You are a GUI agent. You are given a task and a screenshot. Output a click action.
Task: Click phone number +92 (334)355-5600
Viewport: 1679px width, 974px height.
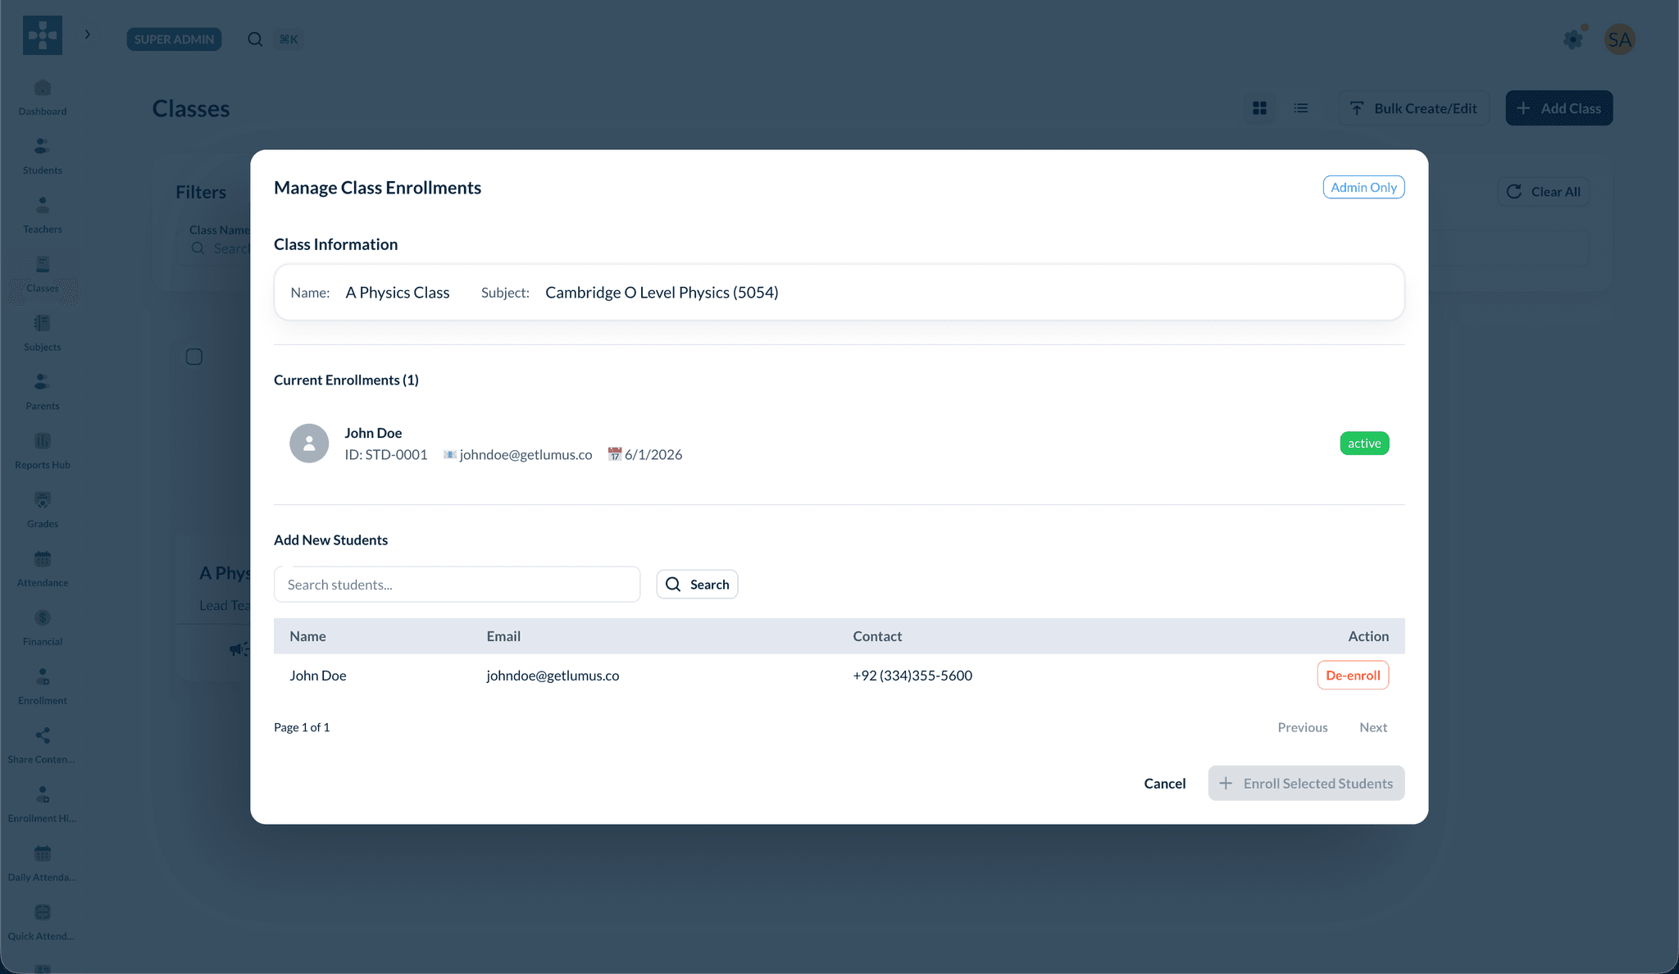pyautogui.click(x=912, y=676)
